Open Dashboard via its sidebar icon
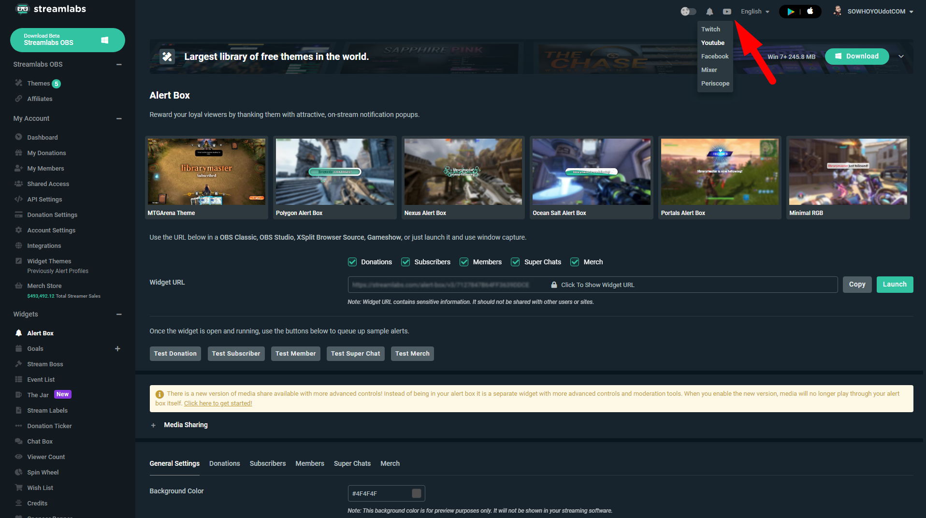The image size is (926, 518). pos(18,137)
